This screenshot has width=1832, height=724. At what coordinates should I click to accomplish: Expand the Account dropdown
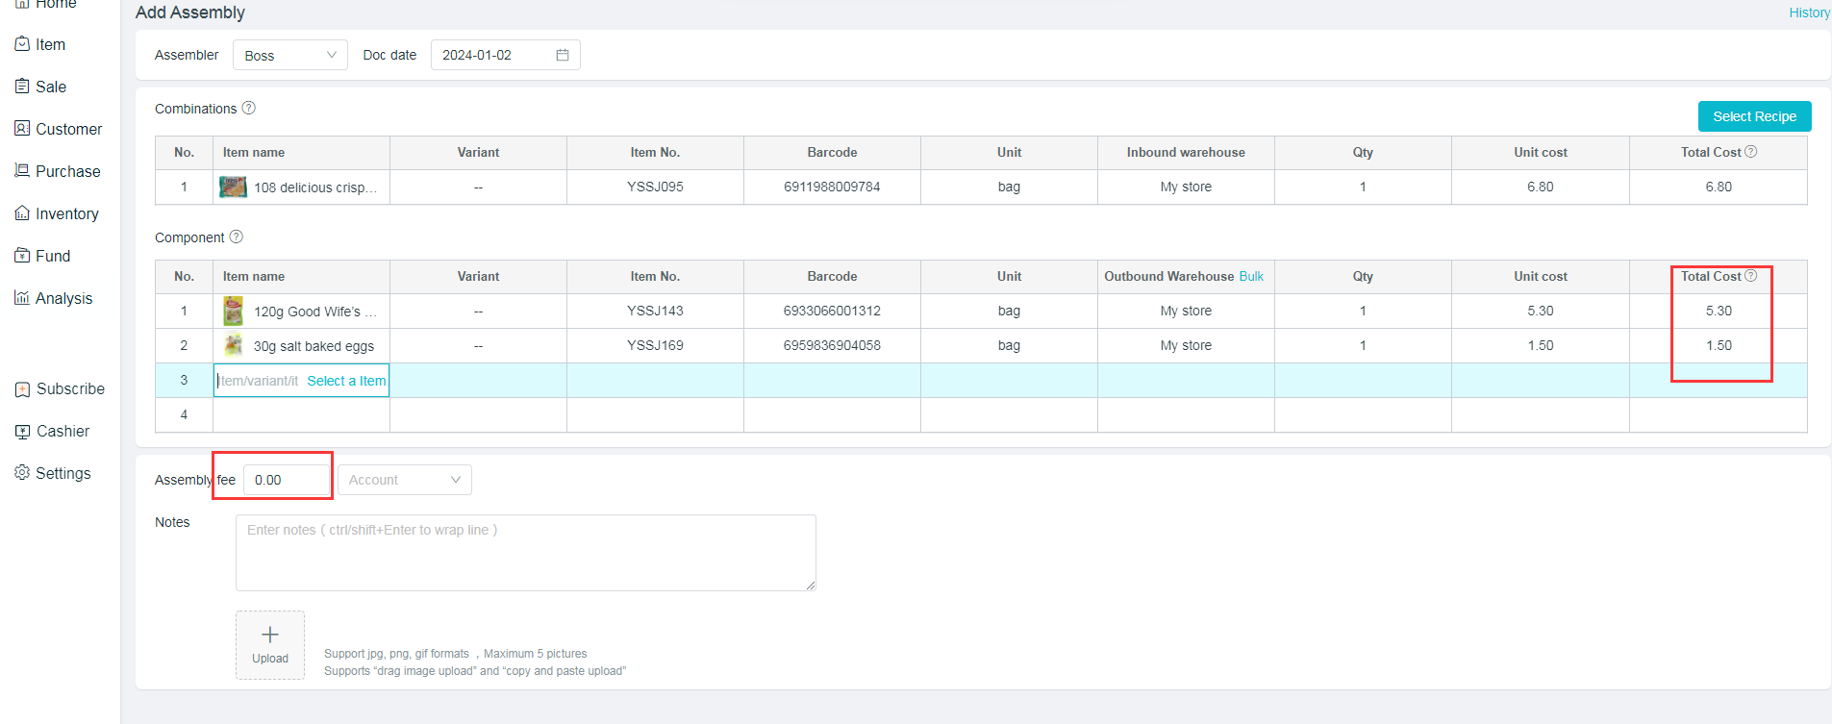coord(404,480)
